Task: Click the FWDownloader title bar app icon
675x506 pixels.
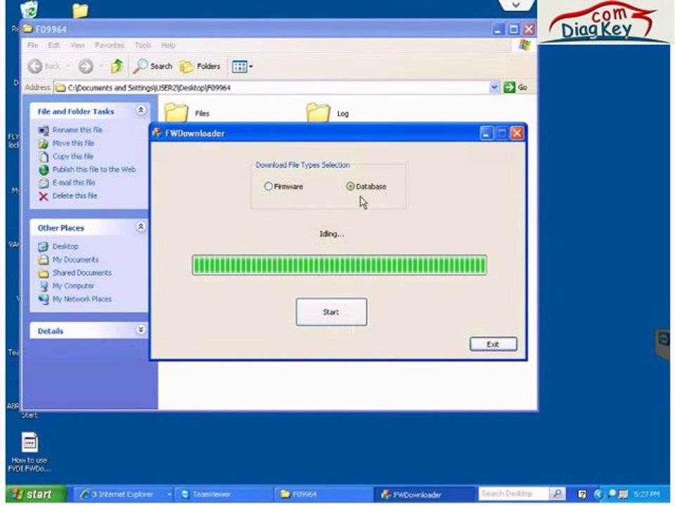Action: (x=157, y=133)
